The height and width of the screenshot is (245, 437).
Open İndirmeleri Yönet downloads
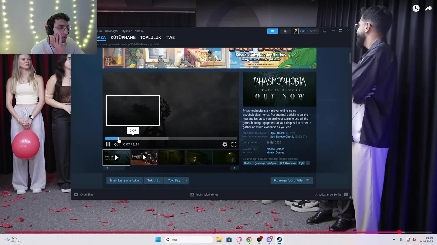(x=204, y=195)
